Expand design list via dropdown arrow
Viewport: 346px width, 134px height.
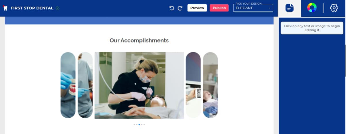pyautogui.click(x=269, y=8)
